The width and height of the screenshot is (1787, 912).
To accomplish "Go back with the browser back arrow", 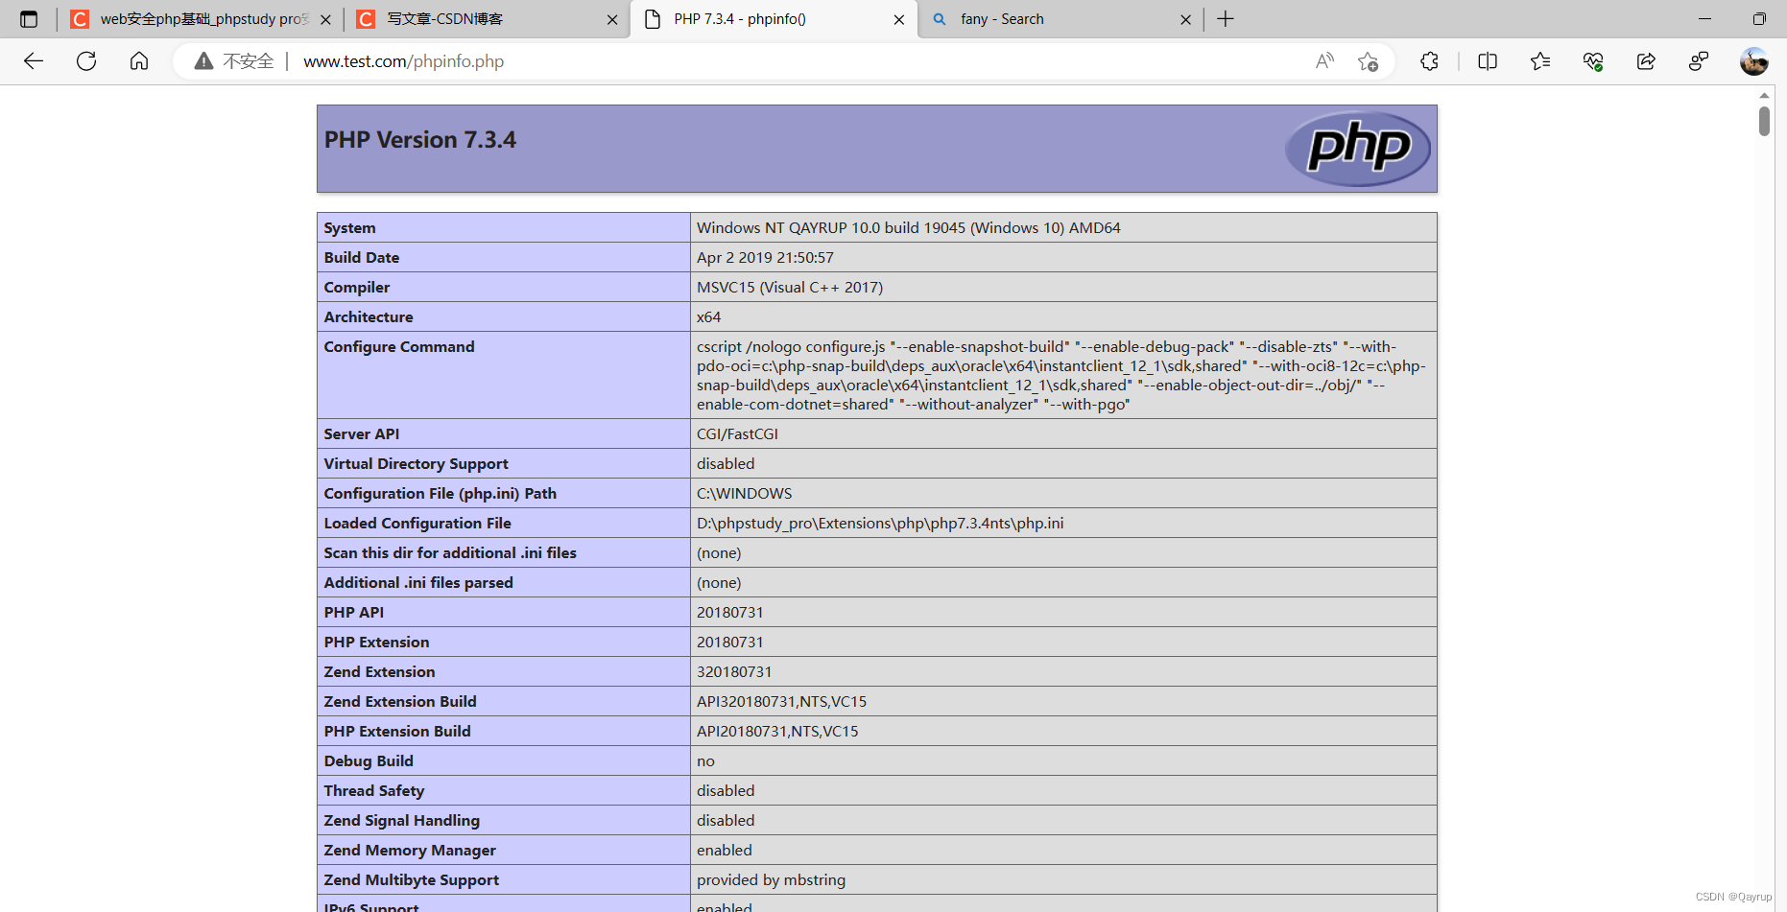I will point(34,61).
